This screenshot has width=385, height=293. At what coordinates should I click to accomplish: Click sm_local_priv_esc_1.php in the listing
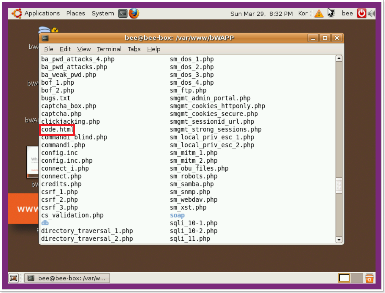pyautogui.click(x=212, y=137)
